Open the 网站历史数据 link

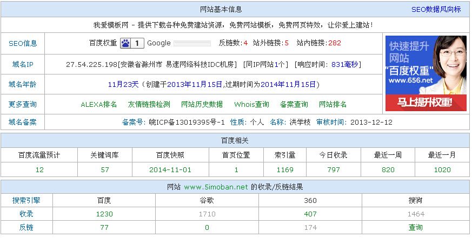[202, 104]
